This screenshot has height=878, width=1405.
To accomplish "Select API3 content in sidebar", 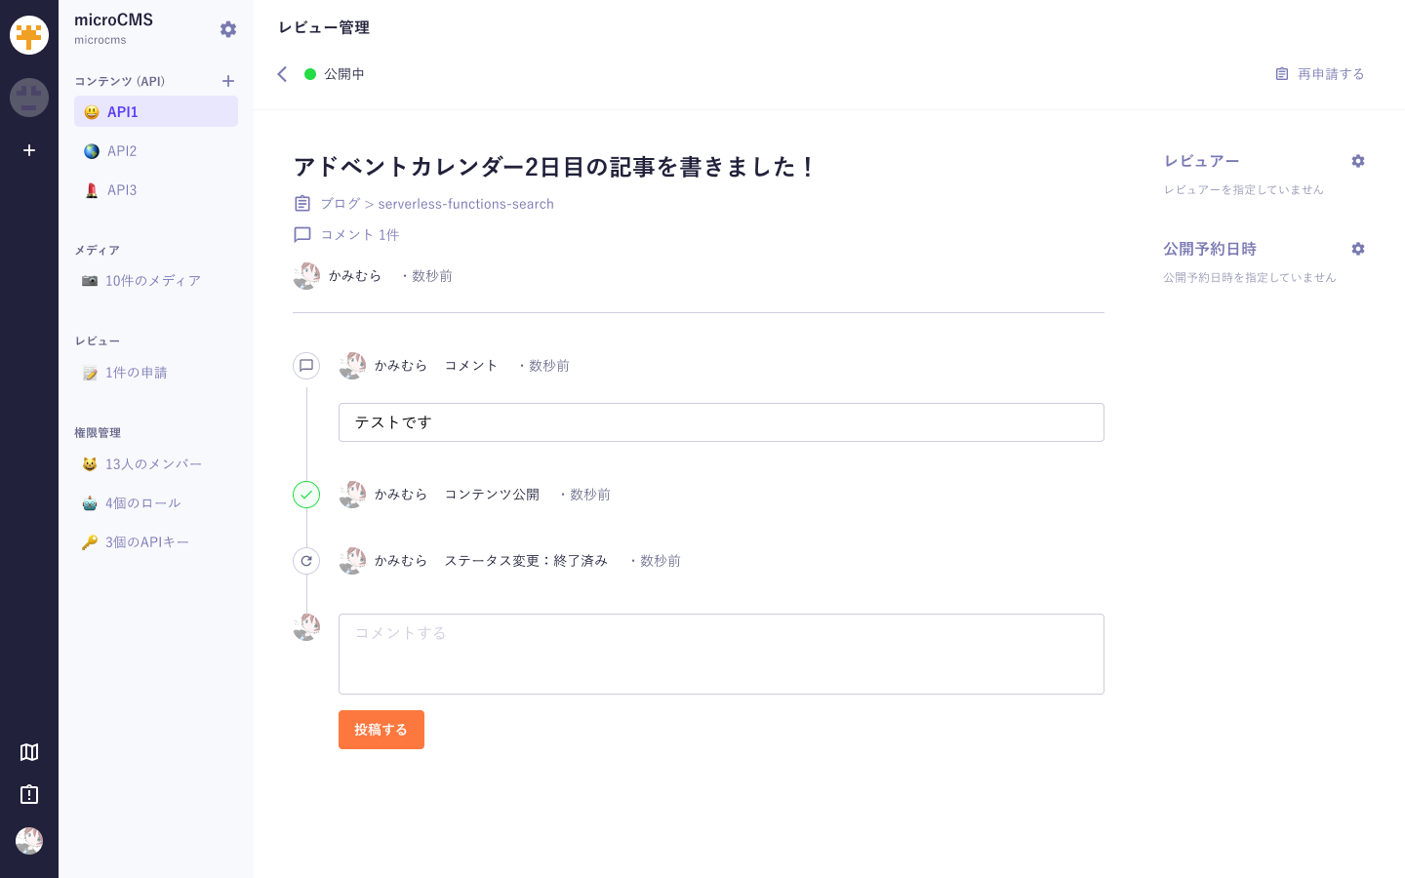I will coord(122,190).
